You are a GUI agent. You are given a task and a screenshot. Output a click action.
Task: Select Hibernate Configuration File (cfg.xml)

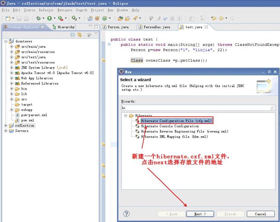tap(176, 121)
